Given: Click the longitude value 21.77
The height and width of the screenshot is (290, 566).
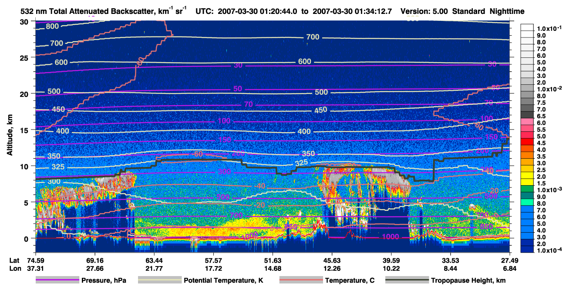Looking at the screenshot, I should [x=154, y=268].
